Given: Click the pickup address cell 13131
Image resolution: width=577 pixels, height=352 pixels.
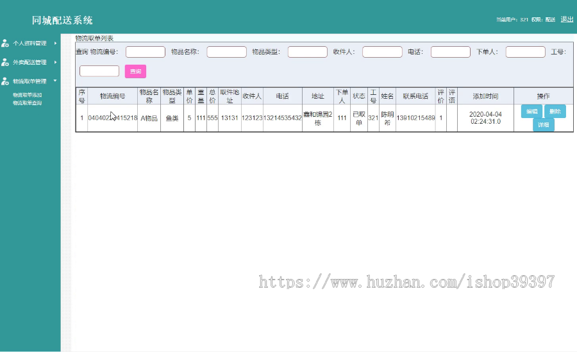Looking at the screenshot, I should click(x=230, y=118).
